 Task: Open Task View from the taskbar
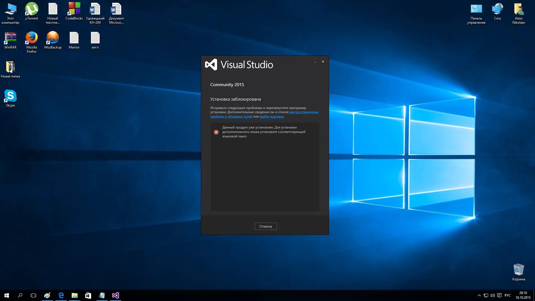(33, 295)
